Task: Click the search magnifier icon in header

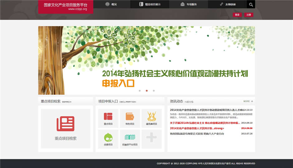Action: coord(251,4)
